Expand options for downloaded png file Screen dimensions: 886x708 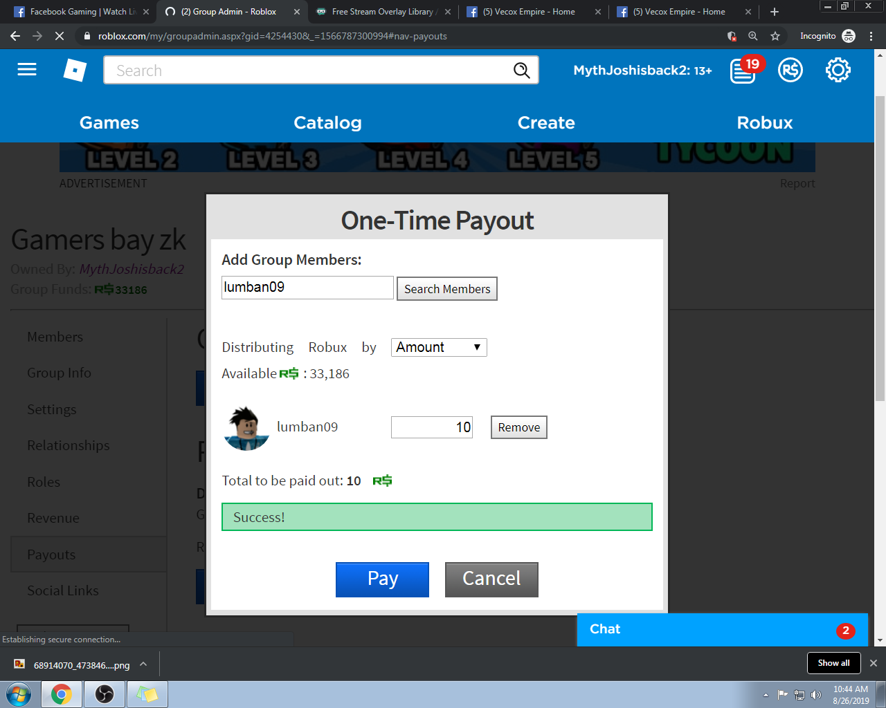pyautogui.click(x=143, y=664)
